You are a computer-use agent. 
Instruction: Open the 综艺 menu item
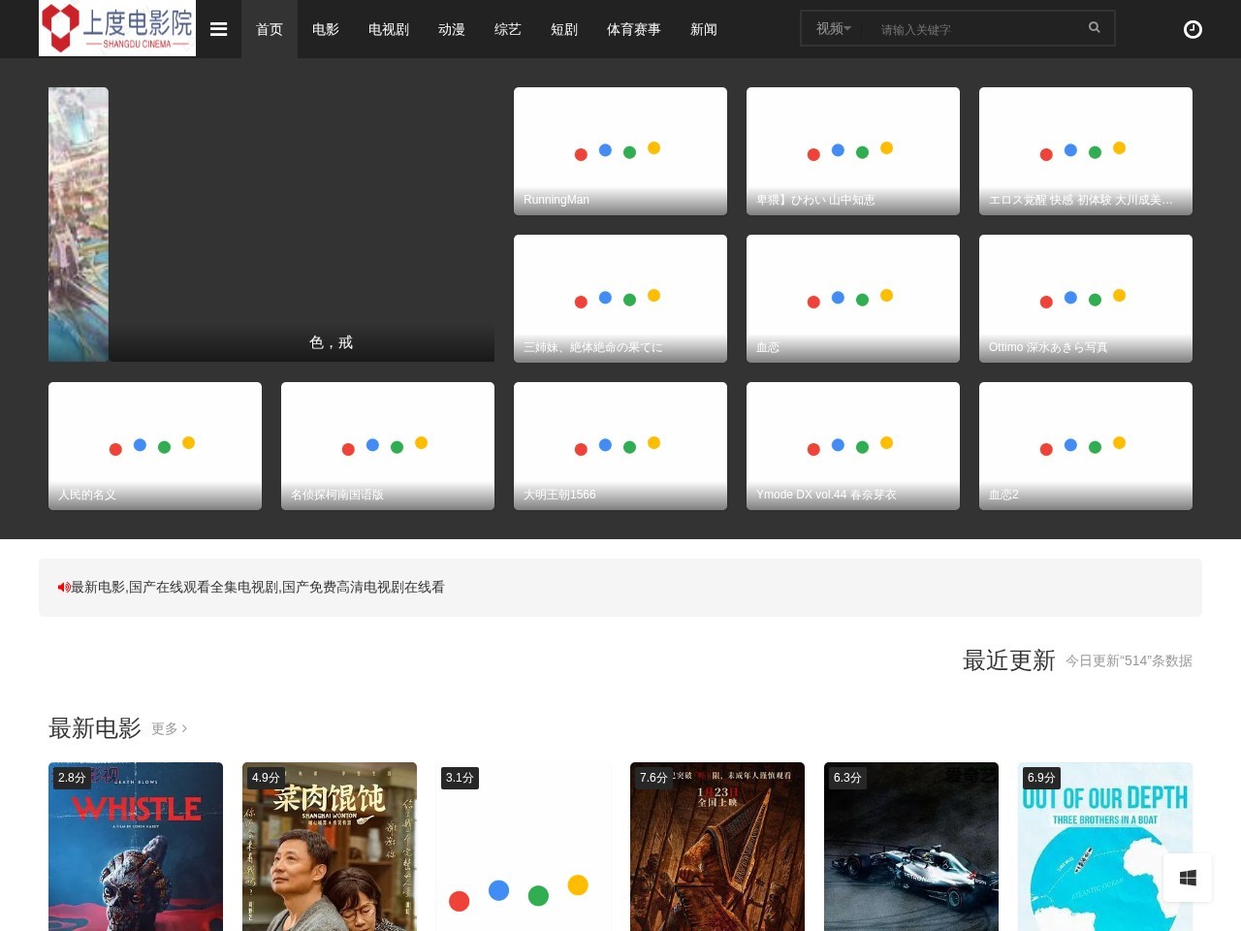(x=508, y=29)
